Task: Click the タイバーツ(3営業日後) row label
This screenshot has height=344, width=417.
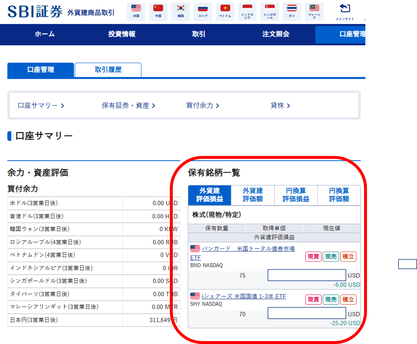Action: 40,294
